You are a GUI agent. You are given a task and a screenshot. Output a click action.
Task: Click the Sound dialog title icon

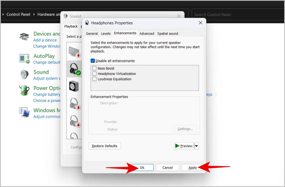click(65, 16)
